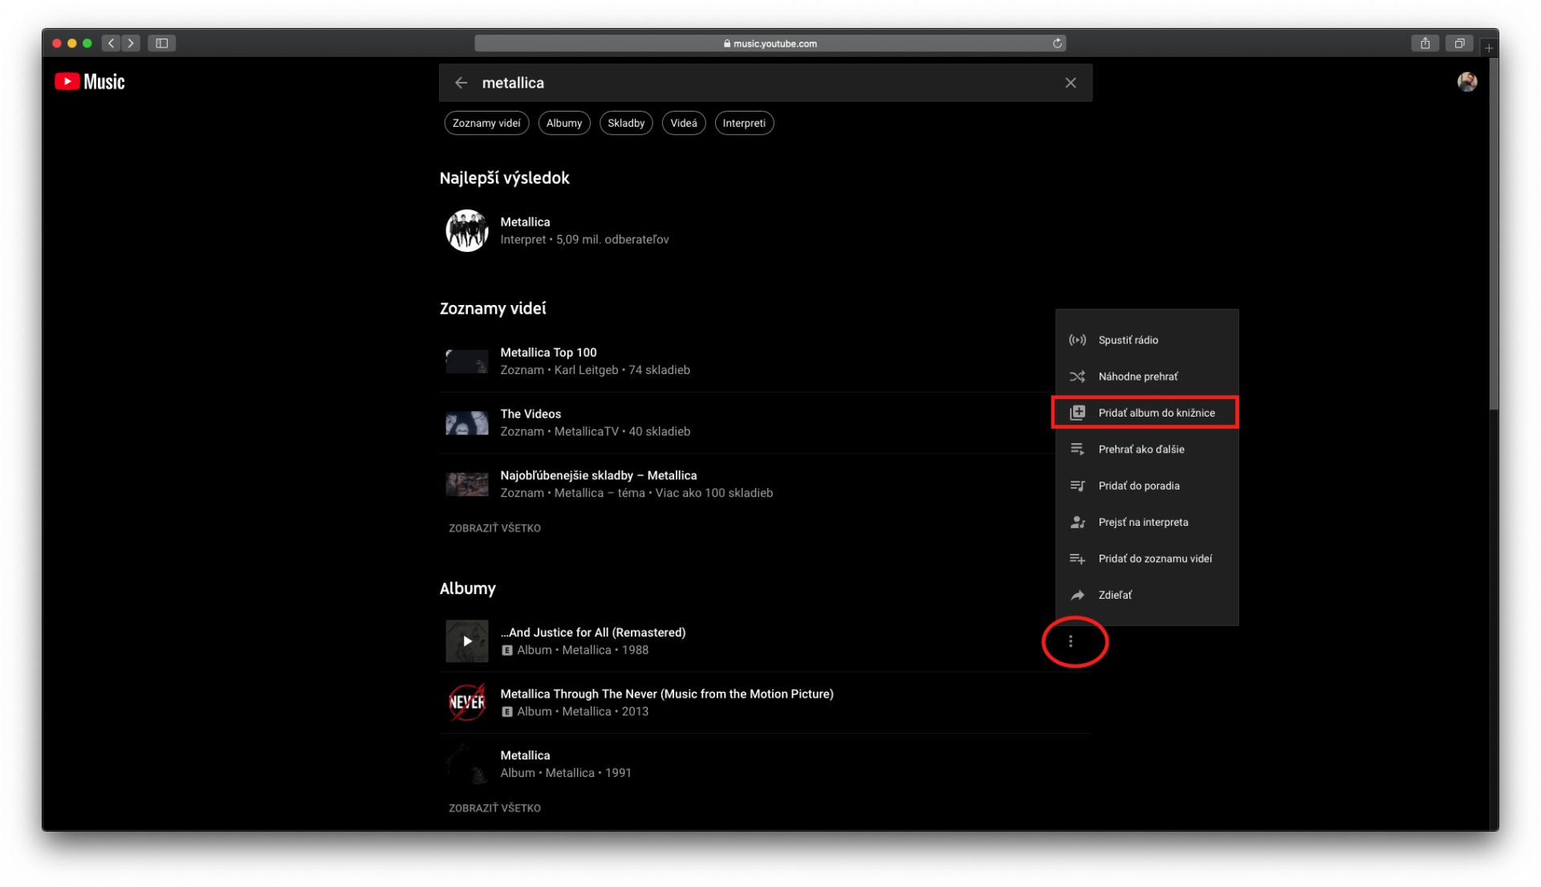This screenshot has width=1541, height=887.
Task: Click the shuffle icon next to Náhodne prehrať
Action: (x=1077, y=376)
